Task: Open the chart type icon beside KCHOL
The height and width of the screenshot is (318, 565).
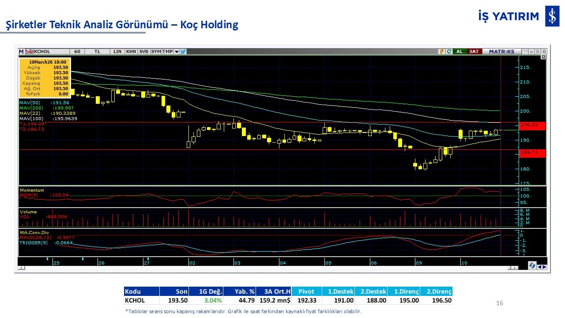Action: click(29, 51)
